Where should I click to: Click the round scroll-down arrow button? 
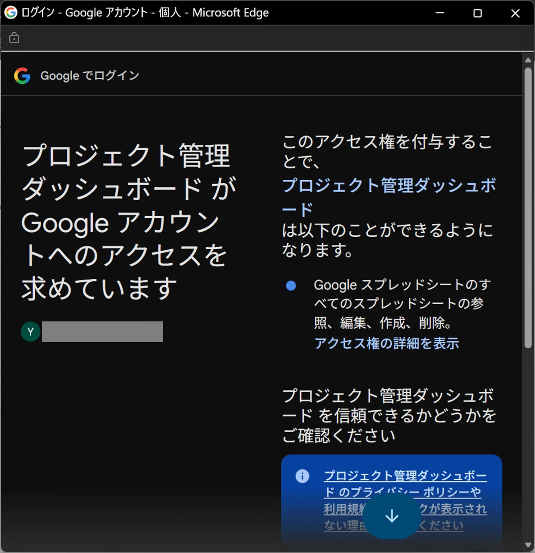pyautogui.click(x=392, y=516)
